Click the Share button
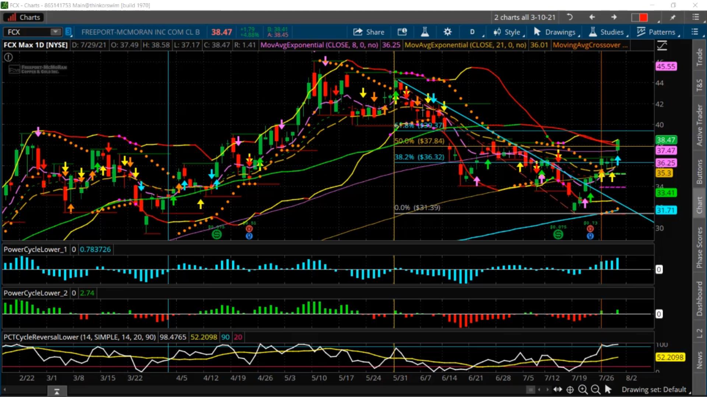Image resolution: width=707 pixels, height=397 pixels. pos(369,32)
